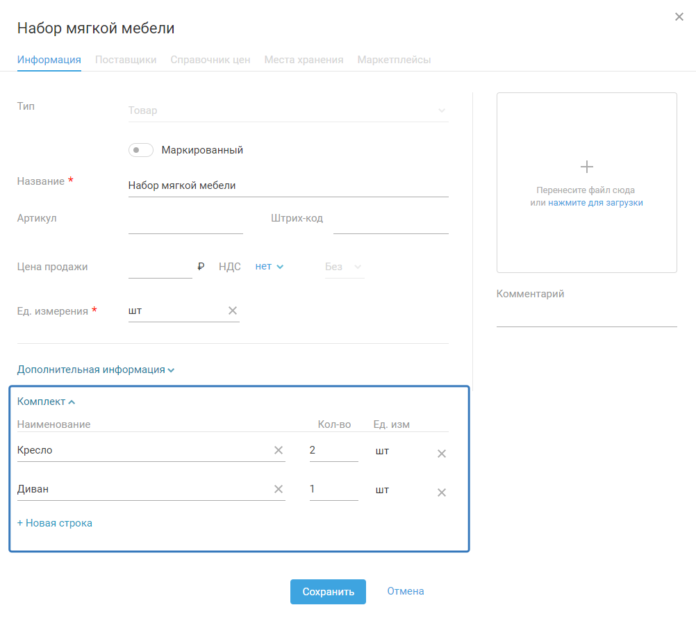This screenshot has height=621, width=696.
Task: Close the product dialog window
Action: coord(679,17)
